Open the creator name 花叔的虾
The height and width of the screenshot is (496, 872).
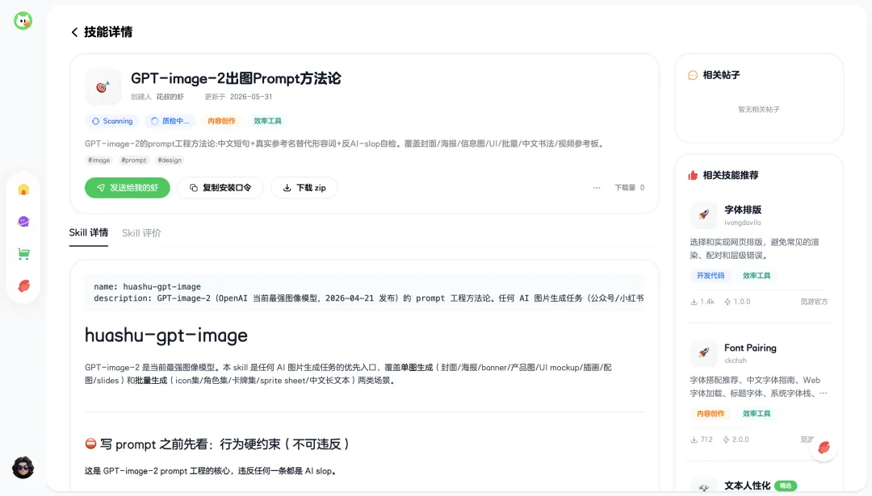click(x=170, y=97)
